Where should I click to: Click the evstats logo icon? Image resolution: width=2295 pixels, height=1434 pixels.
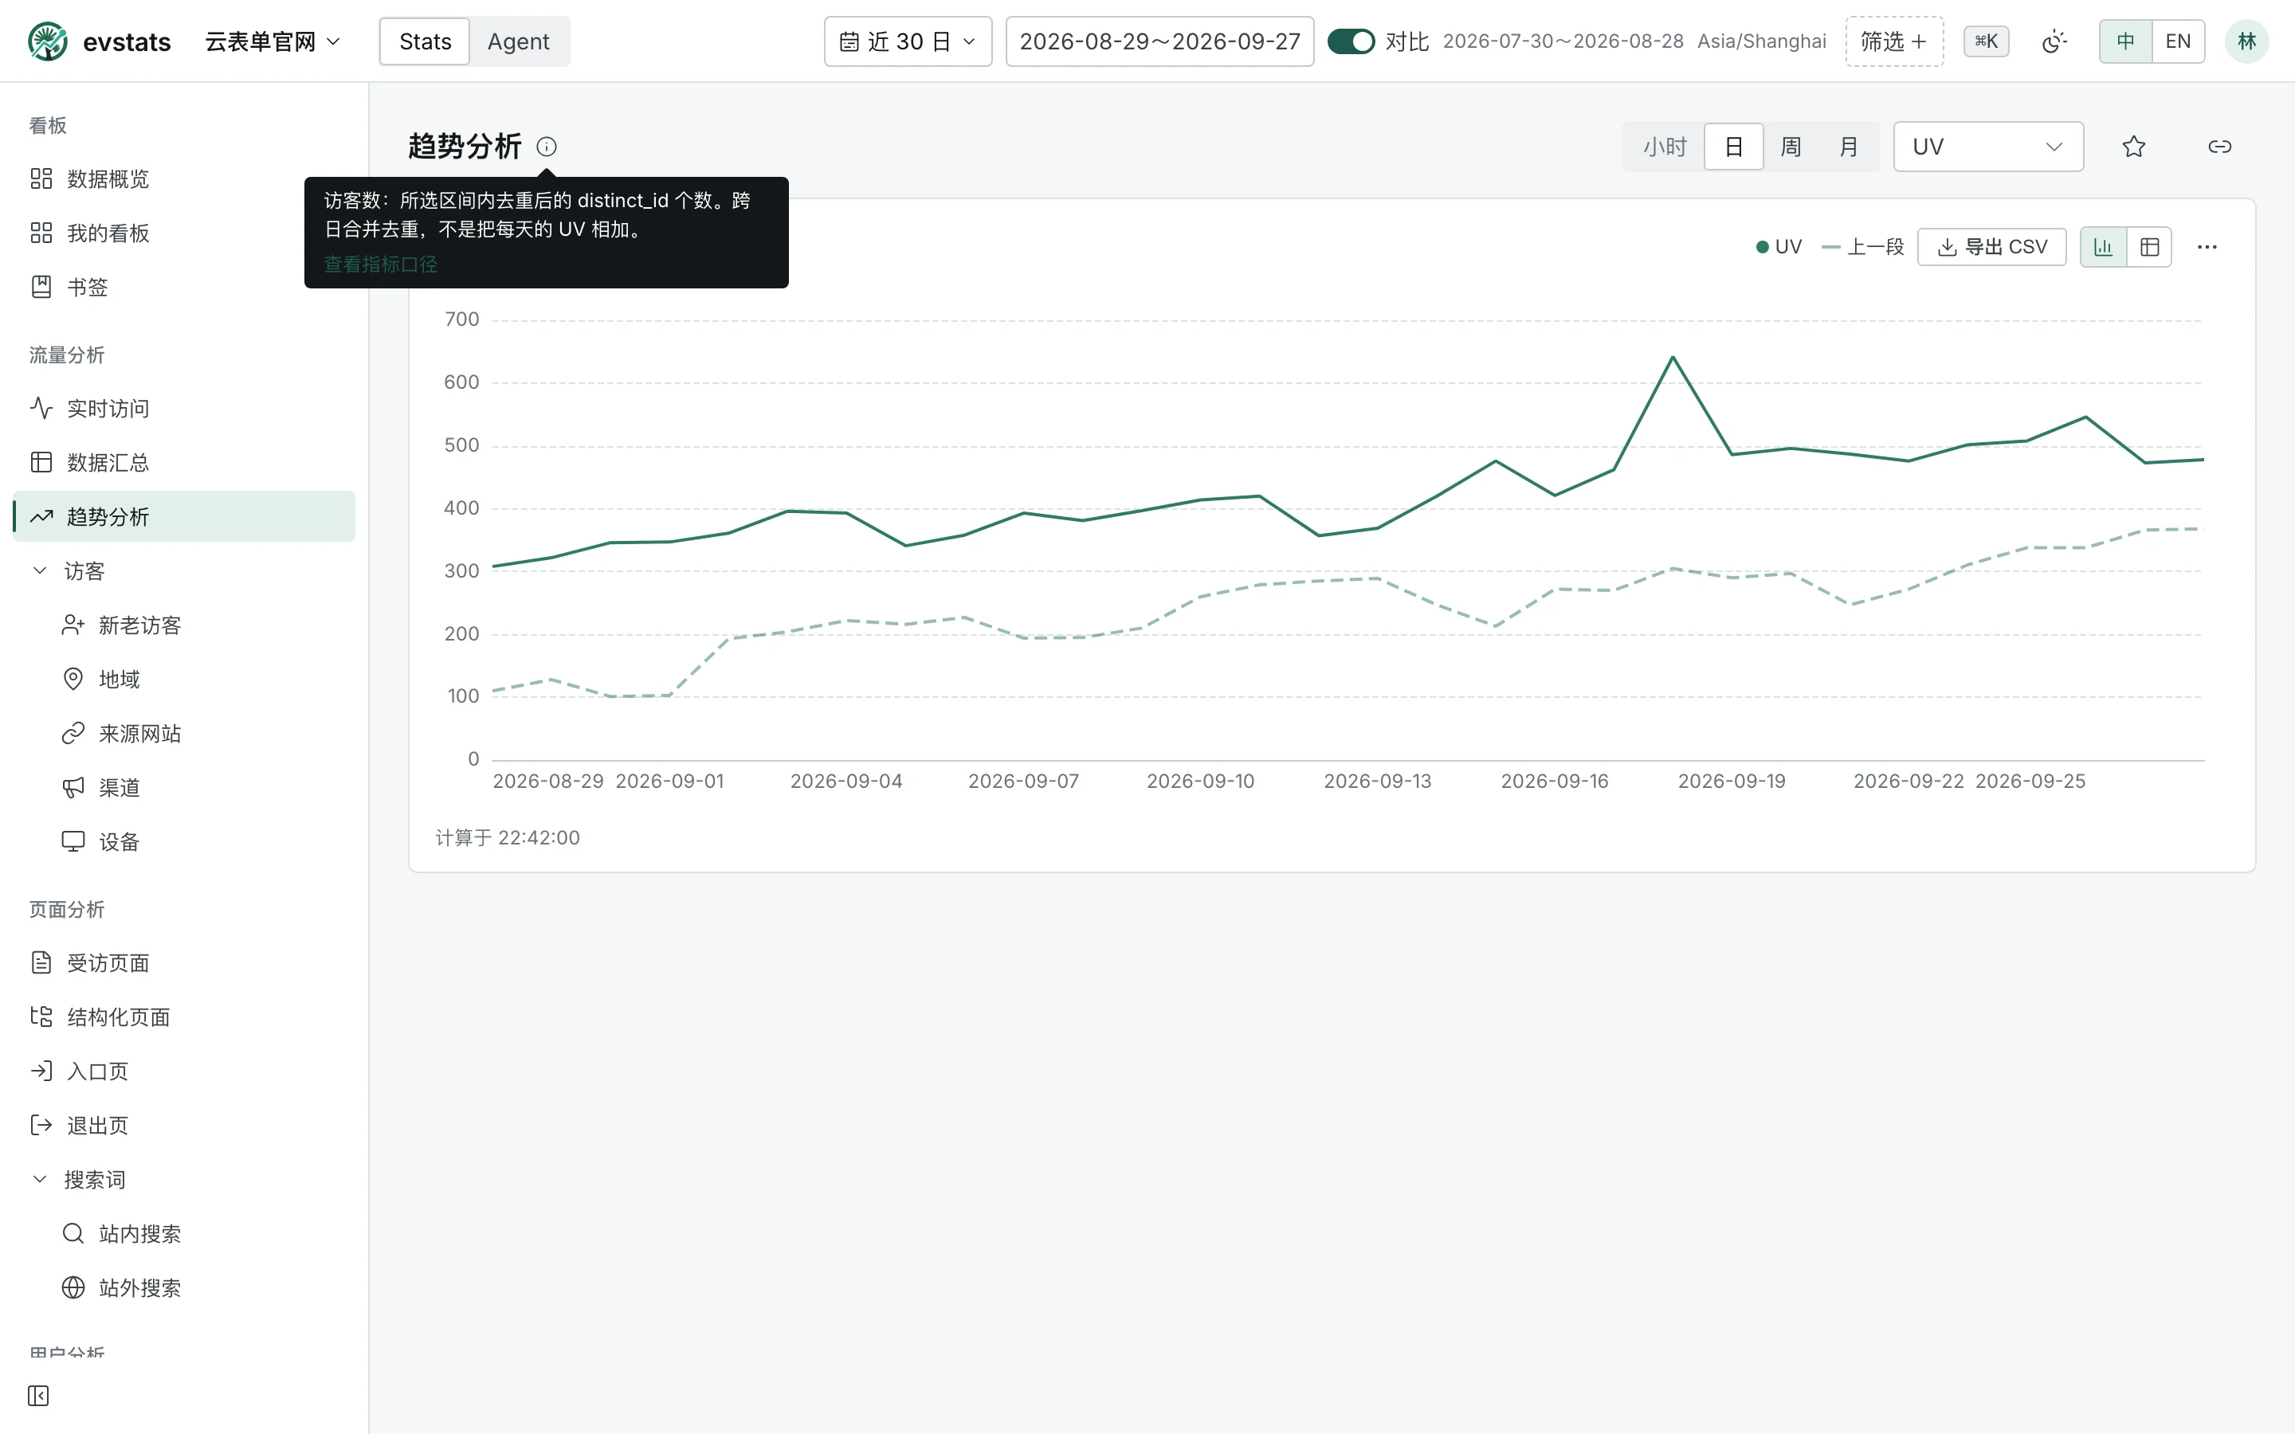click(48, 41)
